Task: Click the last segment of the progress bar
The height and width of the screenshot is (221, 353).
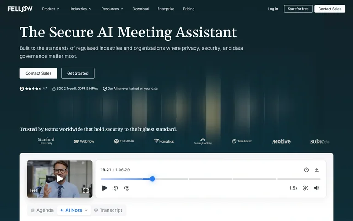Action: click(x=299, y=179)
